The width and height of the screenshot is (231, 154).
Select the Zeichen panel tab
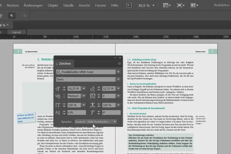pyautogui.click(x=64, y=64)
